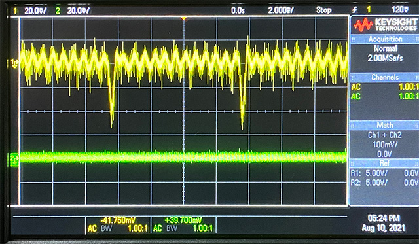Click the orange trigger position marker
This screenshot has height=244, width=419.
[x=183, y=18]
